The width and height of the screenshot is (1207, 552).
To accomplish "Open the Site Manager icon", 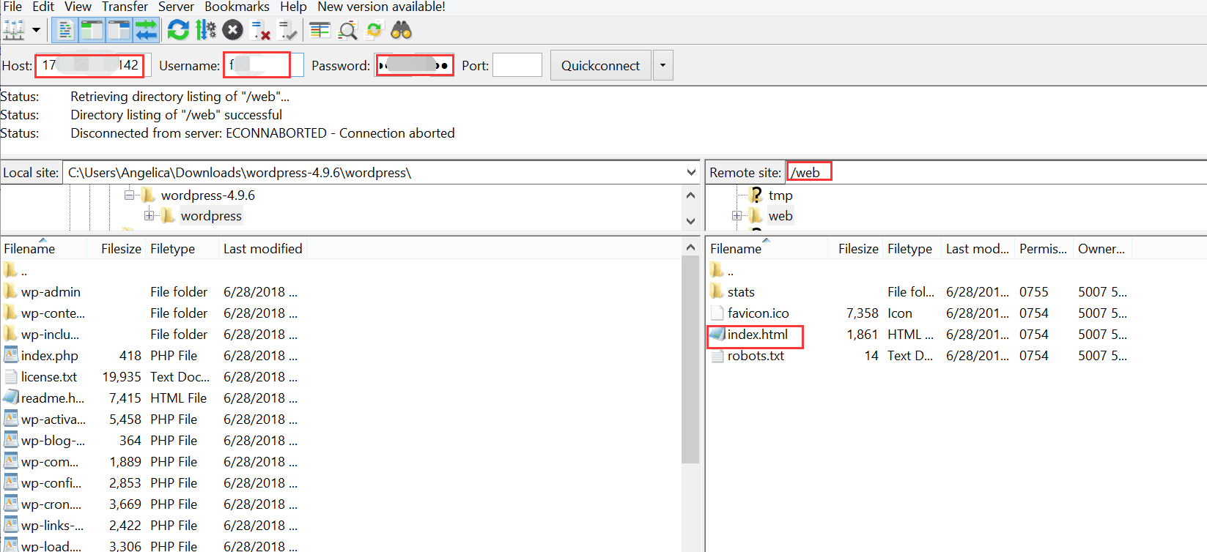I will pyautogui.click(x=14, y=31).
